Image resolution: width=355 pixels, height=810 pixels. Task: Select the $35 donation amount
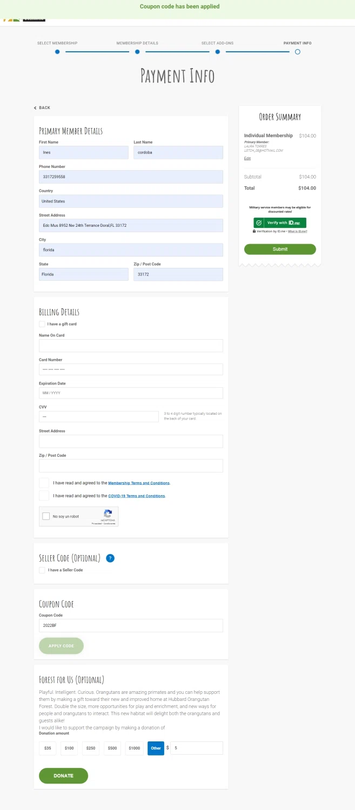coord(48,748)
